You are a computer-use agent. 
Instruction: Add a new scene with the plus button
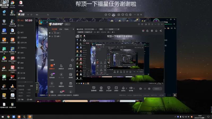coord(73,29)
